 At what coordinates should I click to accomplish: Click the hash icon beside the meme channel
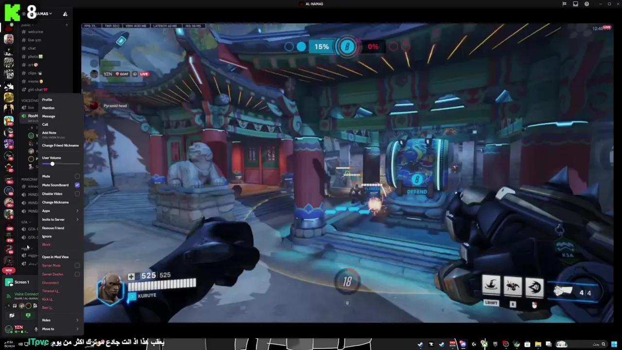click(24, 81)
